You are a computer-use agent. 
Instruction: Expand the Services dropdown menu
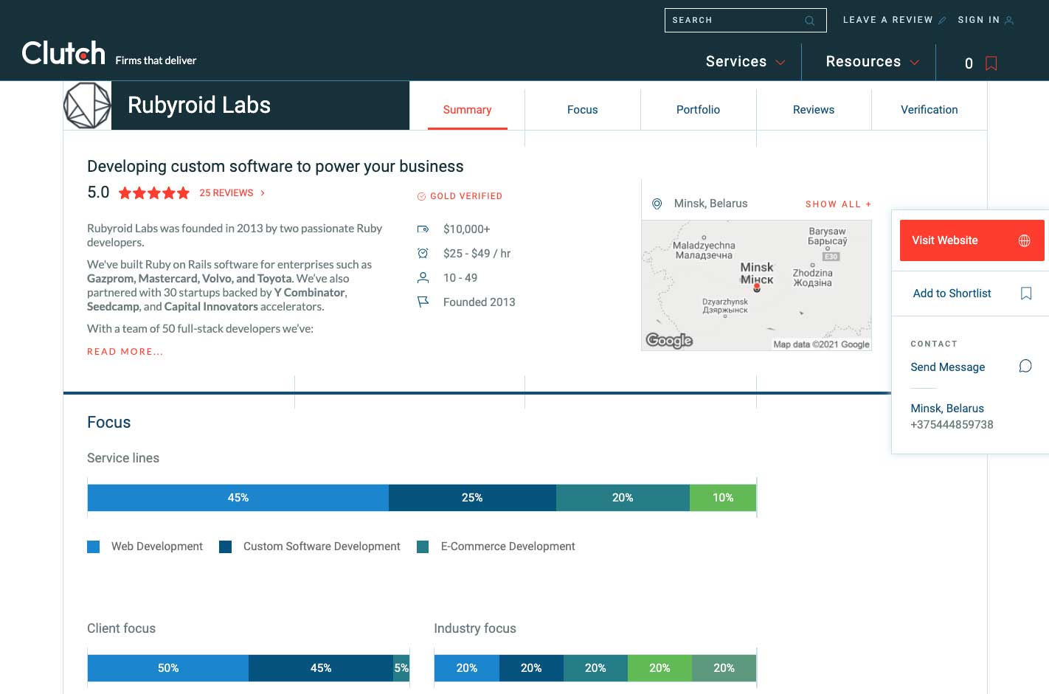coord(745,62)
